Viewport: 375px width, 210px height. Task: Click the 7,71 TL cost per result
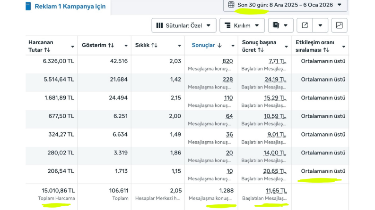click(278, 61)
